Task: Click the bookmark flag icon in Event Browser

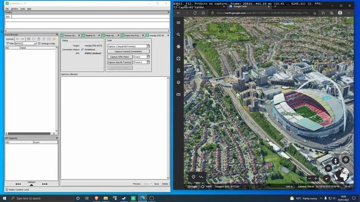Action: point(39,39)
